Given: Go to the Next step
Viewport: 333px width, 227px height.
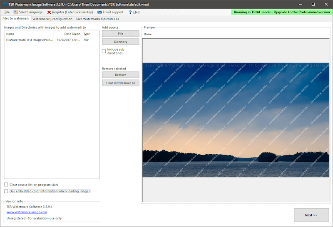Looking at the screenshot, I should pos(311,215).
